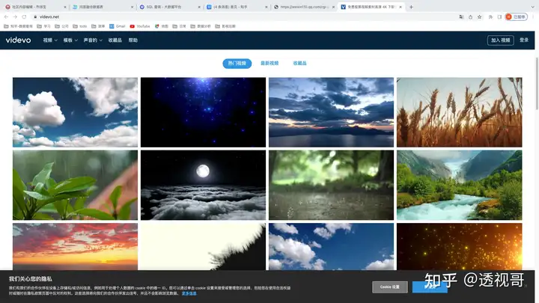539x303 pixels.
Task: Open the green leaves in rain video
Action: tap(76, 186)
